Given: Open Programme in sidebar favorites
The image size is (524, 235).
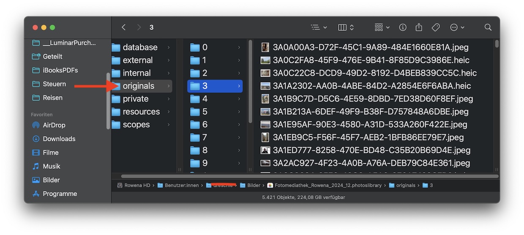Looking at the screenshot, I should (60, 194).
